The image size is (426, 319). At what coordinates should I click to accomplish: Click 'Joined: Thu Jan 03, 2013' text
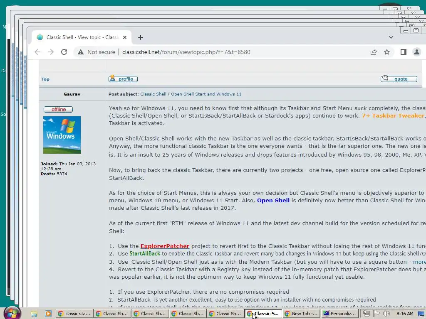68,164
